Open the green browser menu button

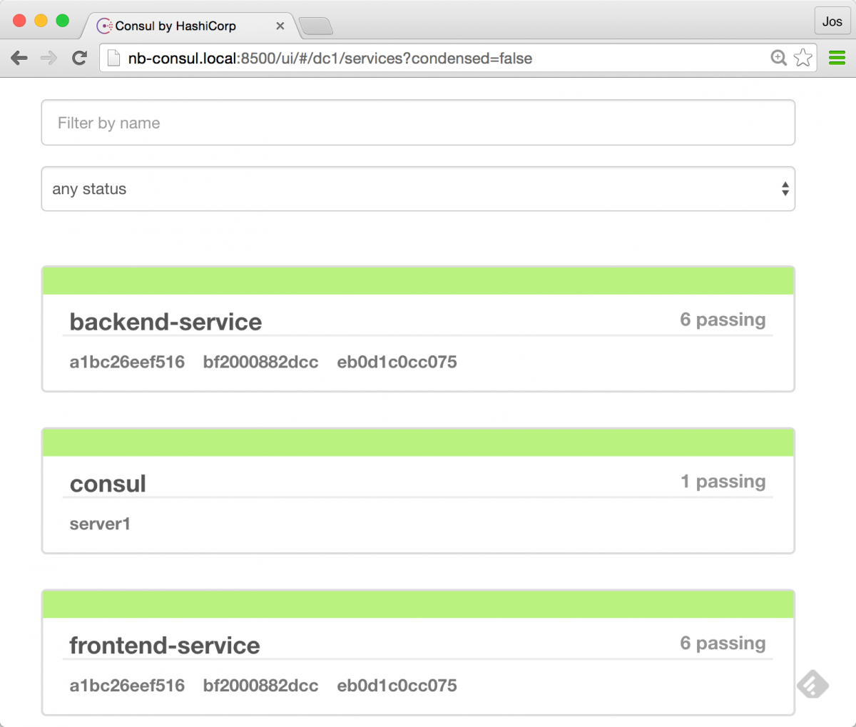[837, 58]
